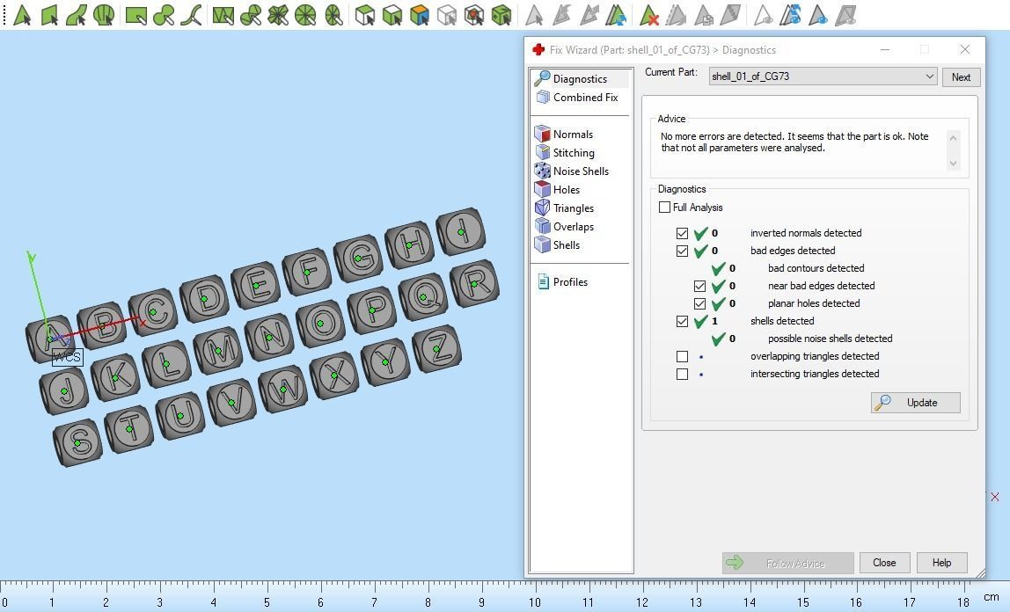1010x612 pixels.
Task: Select the Mark Surface tool
Action: coord(77,15)
